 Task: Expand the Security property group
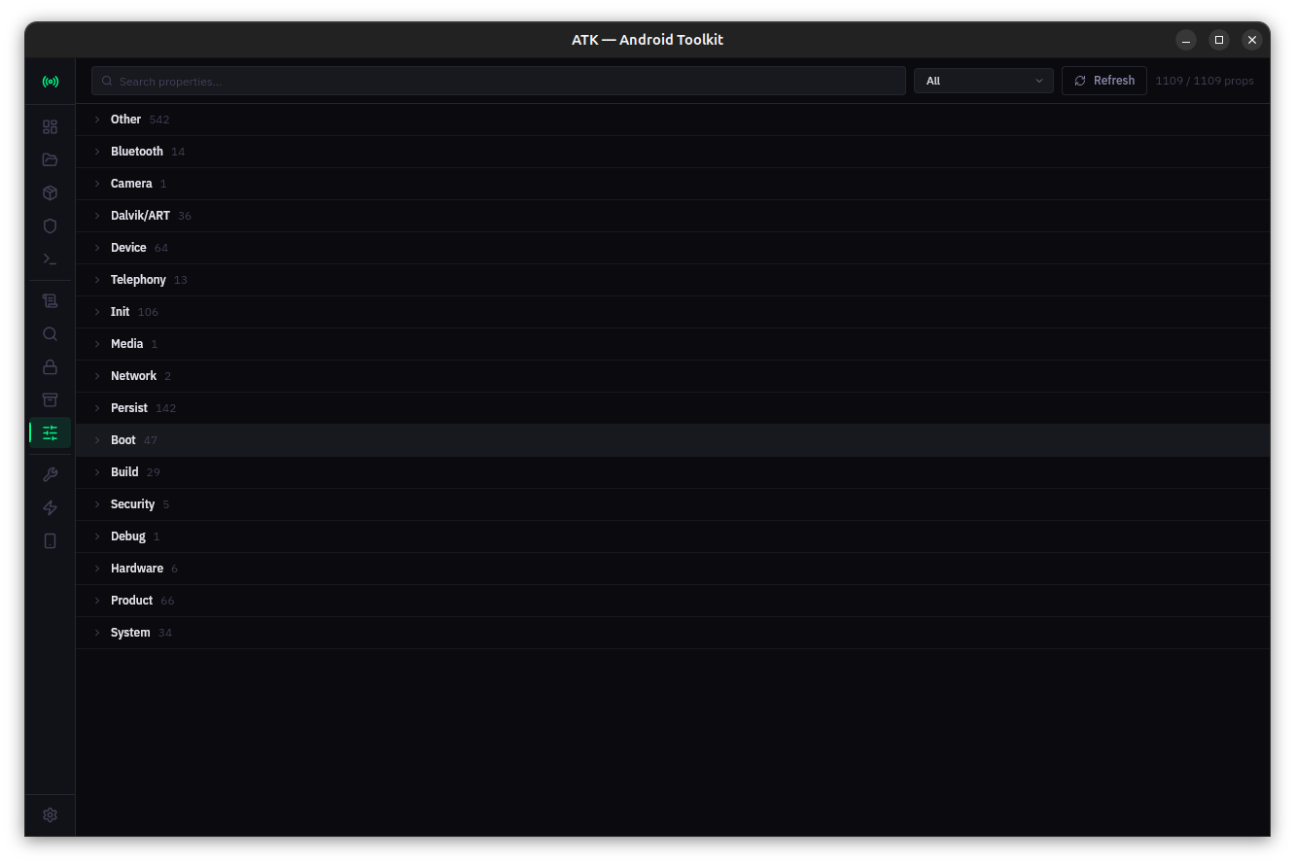tap(673, 504)
